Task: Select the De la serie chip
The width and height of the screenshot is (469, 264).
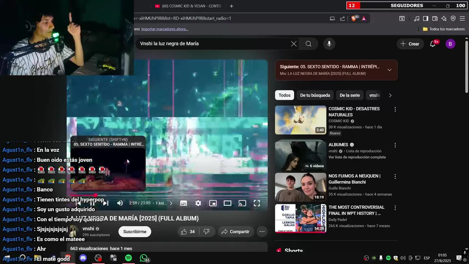Action: pos(350,95)
